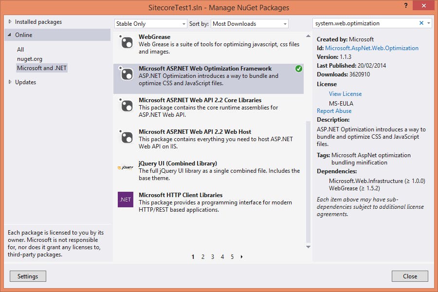Click the ASP.NET Web Optimization Framework package icon
Viewport: 438px width, 292px height.
click(x=126, y=73)
